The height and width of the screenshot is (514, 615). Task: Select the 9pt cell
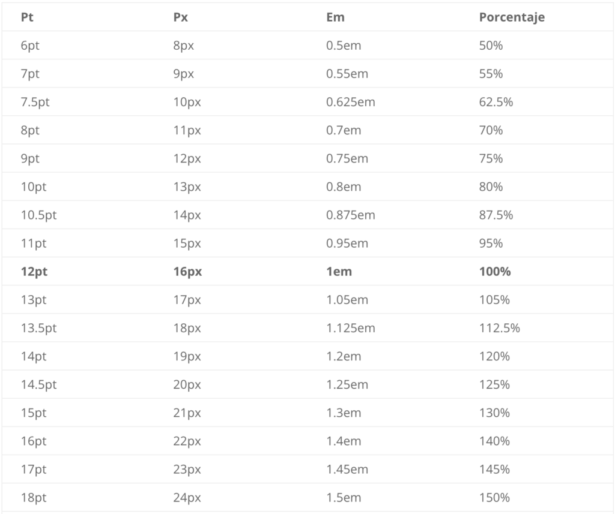click(30, 158)
